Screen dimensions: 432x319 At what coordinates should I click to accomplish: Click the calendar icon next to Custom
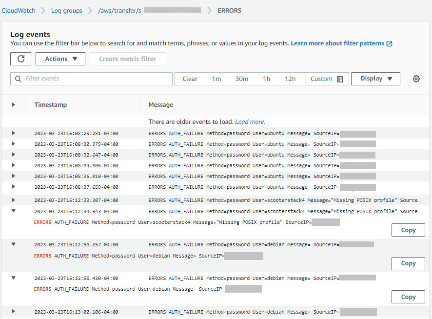coord(339,78)
